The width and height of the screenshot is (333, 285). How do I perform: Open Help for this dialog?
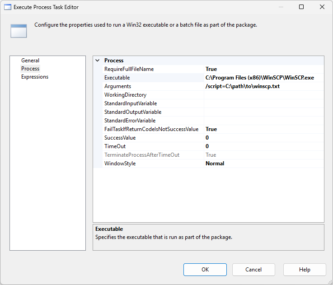pos(305,270)
